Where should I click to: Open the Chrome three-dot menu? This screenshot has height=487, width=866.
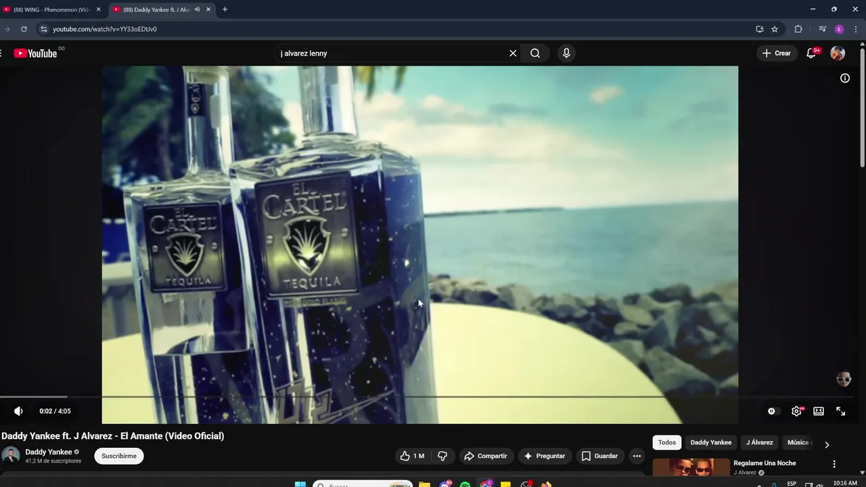coord(856,29)
